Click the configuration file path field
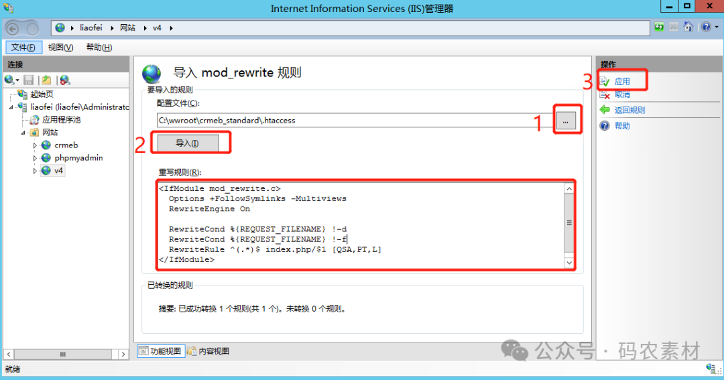This screenshot has width=724, height=380. (x=355, y=120)
